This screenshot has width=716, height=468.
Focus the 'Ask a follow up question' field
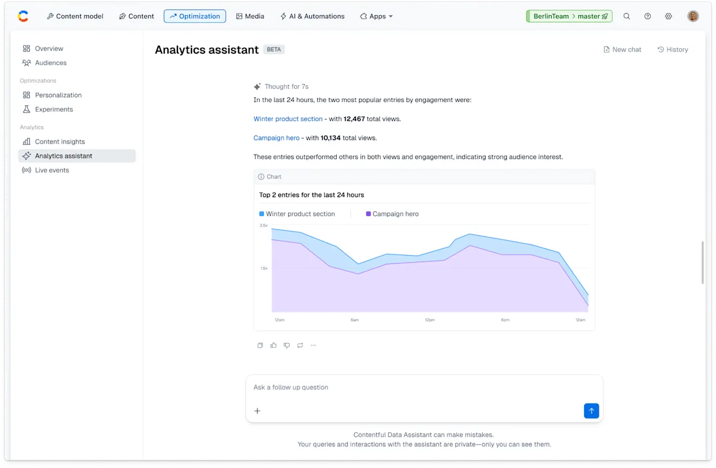pos(423,387)
